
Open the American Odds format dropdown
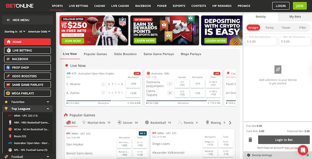point(39,31)
